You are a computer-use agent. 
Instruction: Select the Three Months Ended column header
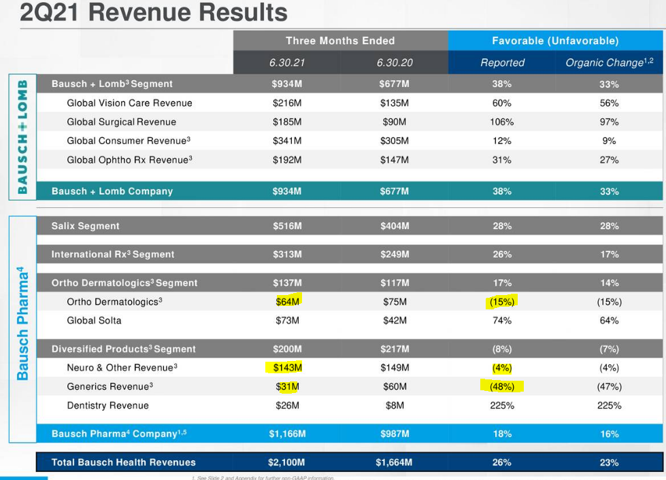pos(340,41)
